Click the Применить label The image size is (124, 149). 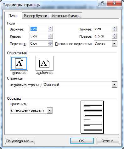click(19, 104)
